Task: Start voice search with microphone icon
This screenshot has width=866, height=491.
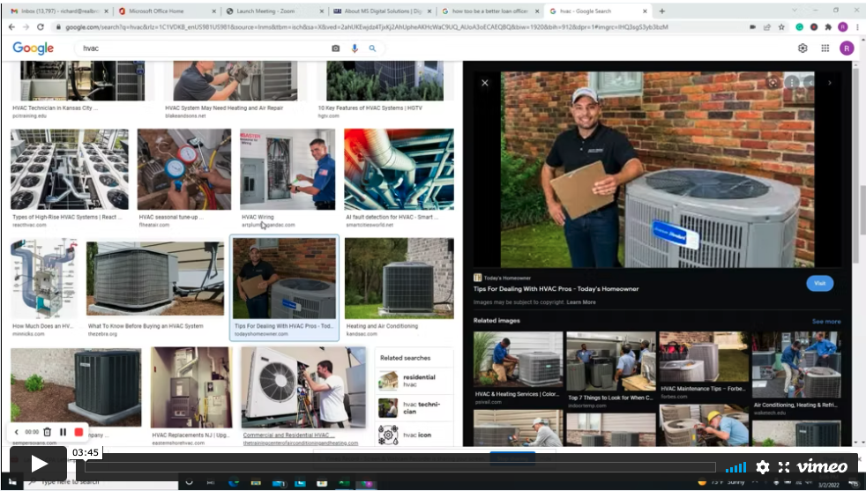Action: [355, 48]
